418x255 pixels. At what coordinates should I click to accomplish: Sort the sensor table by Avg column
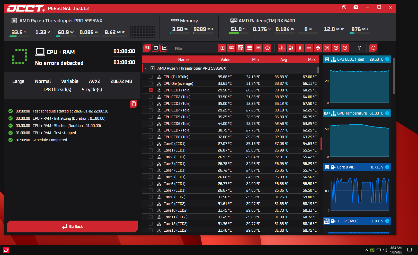coord(284,60)
